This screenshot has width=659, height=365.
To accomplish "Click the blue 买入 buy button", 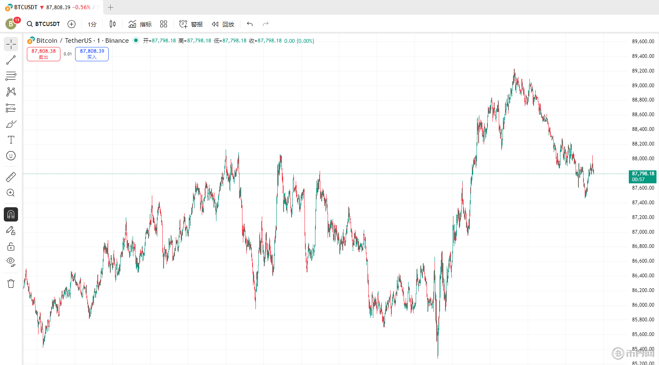I will point(92,54).
